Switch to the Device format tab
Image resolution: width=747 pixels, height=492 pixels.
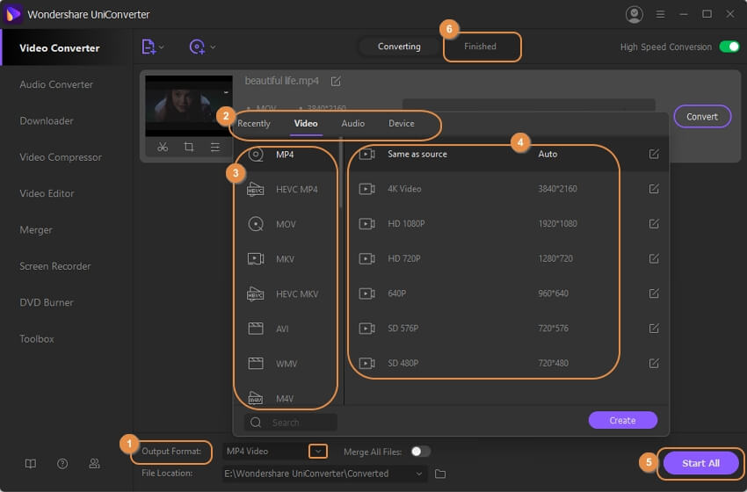pos(401,123)
